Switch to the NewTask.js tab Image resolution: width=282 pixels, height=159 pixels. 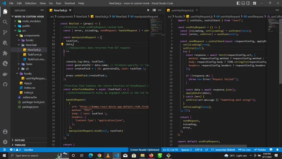60,10
